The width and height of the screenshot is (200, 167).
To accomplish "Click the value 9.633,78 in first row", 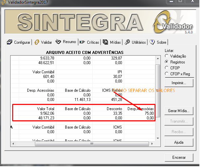I will pyautogui.click(x=47, y=58).
